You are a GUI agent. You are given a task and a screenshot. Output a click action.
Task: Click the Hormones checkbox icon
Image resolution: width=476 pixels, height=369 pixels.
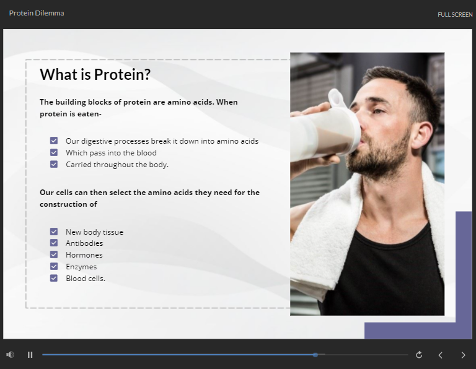[x=54, y=255]
